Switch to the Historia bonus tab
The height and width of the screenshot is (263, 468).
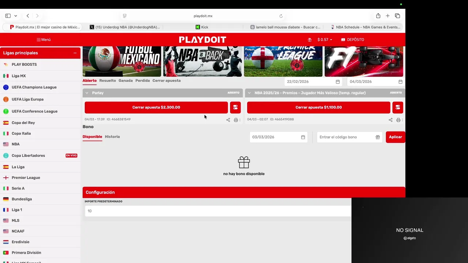112,137
